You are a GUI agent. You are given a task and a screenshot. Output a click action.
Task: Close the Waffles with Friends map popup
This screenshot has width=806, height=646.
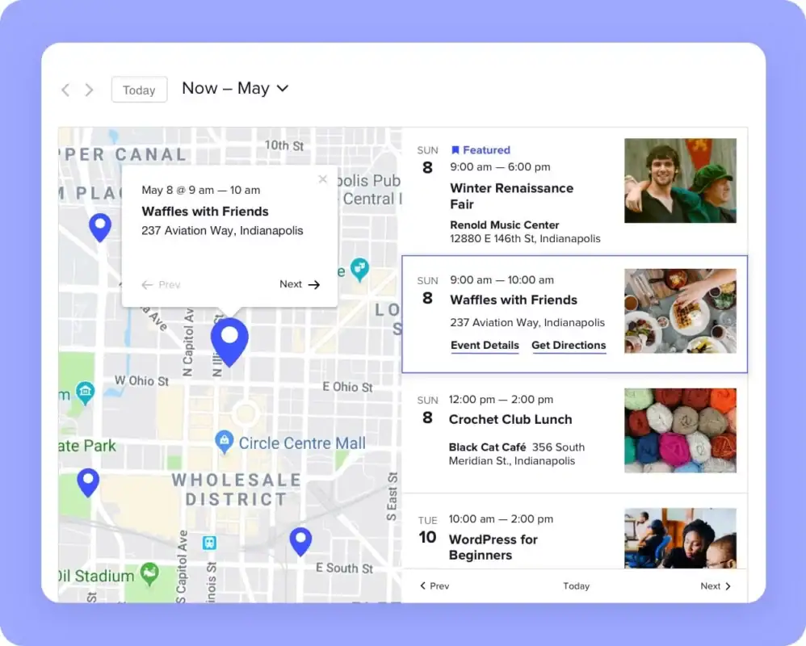coord(323,178)
